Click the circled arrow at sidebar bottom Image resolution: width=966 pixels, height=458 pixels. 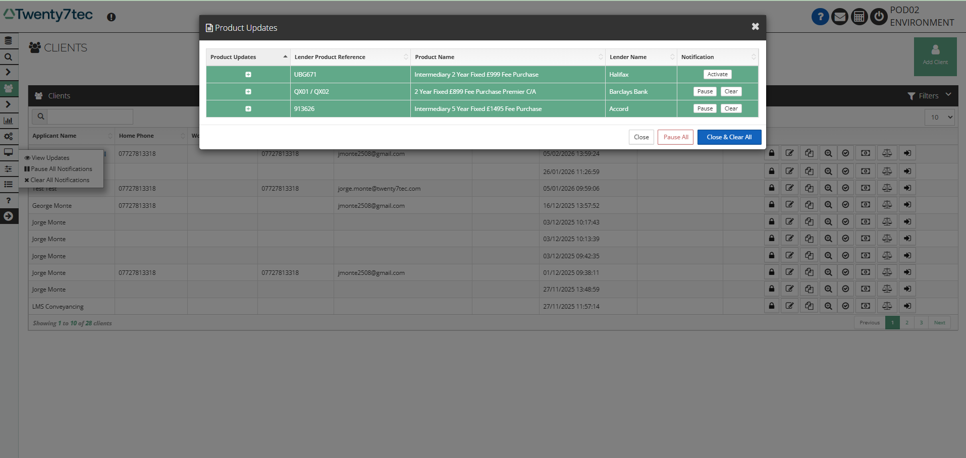point(9,216)
